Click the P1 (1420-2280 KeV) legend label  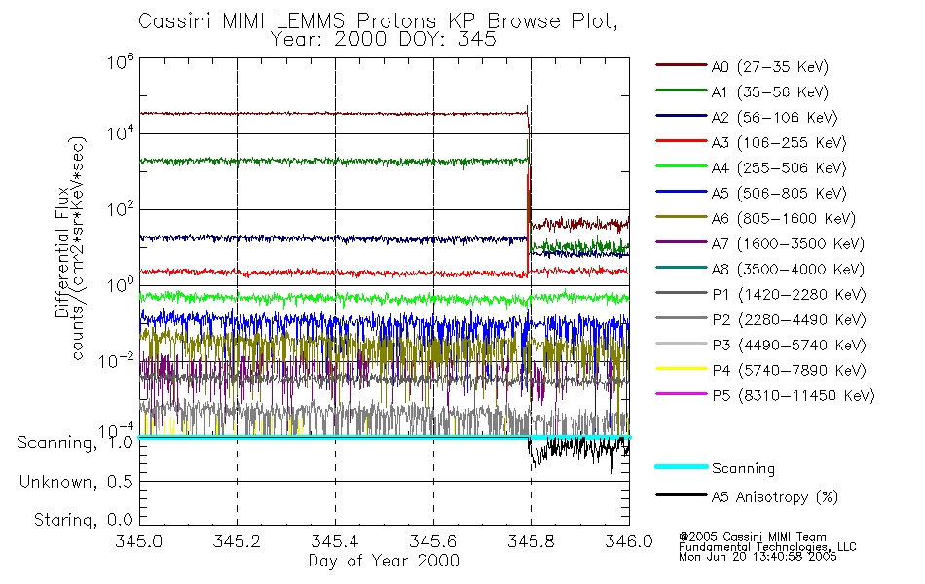789,294
